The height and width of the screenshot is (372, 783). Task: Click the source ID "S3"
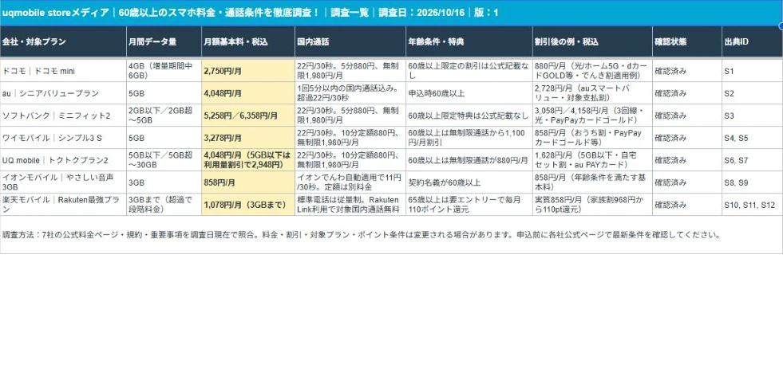tap(752, 116)
